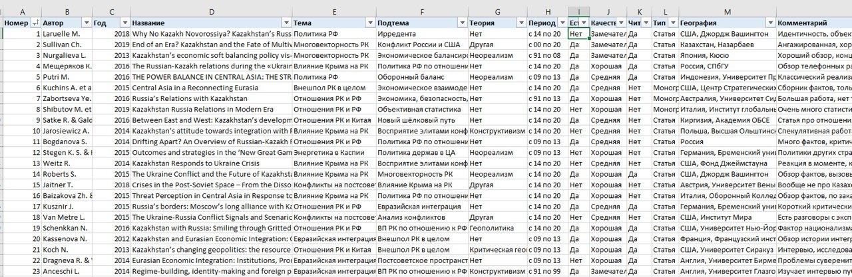
Task: Select author cell Zabortseva Ye.
Action: tap(67, 98)
